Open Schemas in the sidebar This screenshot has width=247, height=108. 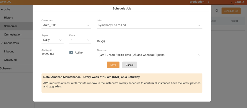(6, 68)
